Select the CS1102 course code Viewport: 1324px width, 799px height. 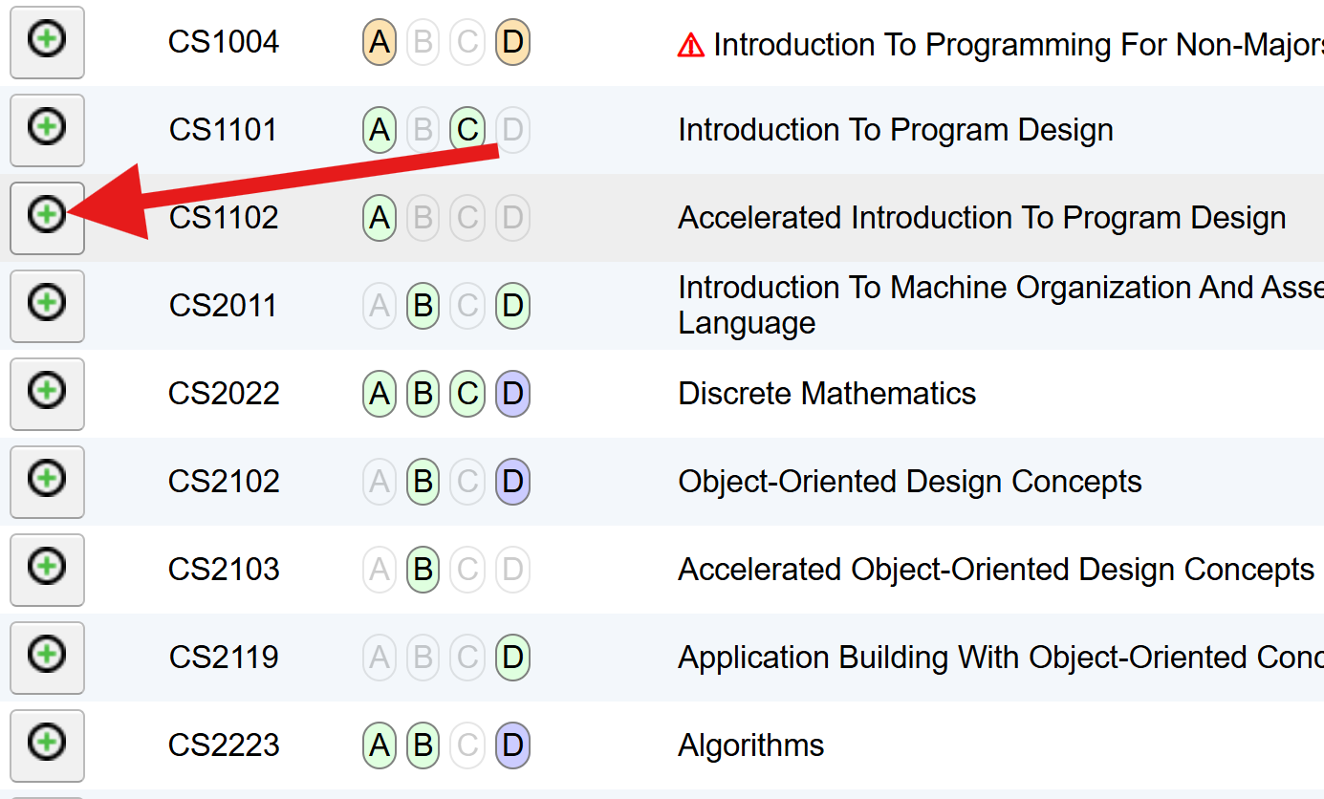(224, 218)
